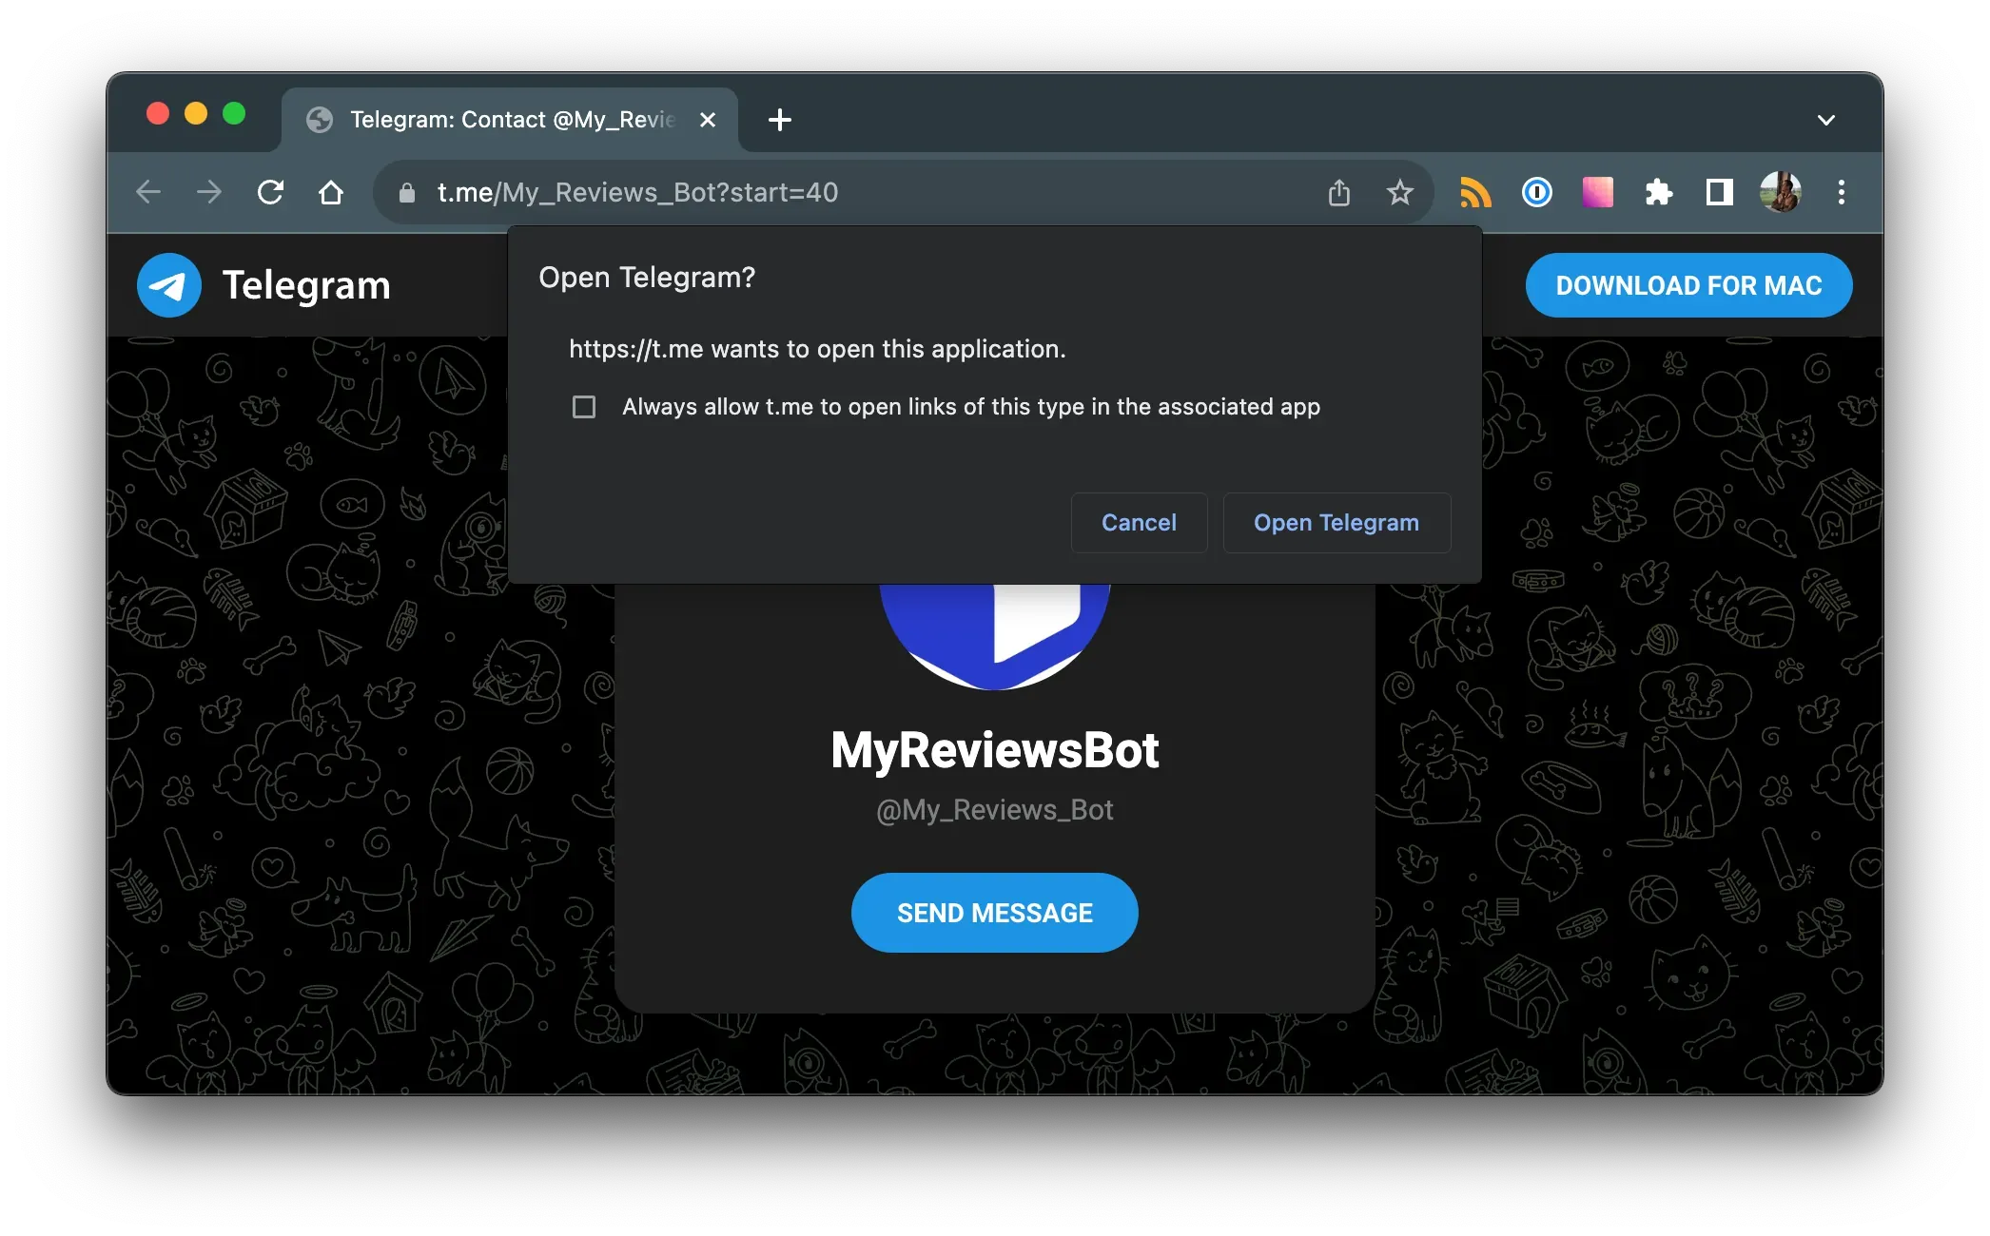Open the Chrome three-dot menu
Image resolution: width=1990 pixels, height=1236 pixels.
tap(1842, 193)
